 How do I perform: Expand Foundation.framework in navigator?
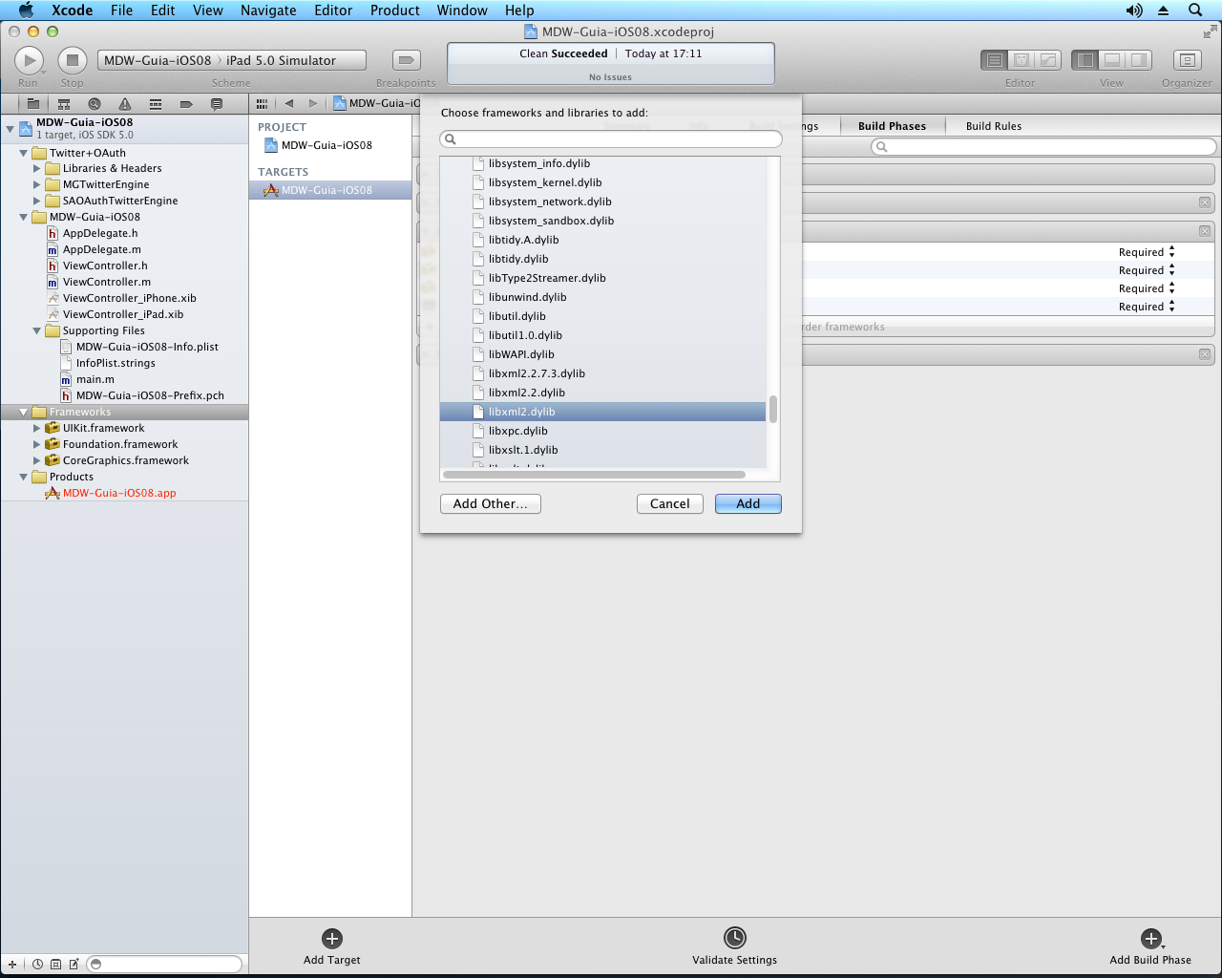coord(37,444)
